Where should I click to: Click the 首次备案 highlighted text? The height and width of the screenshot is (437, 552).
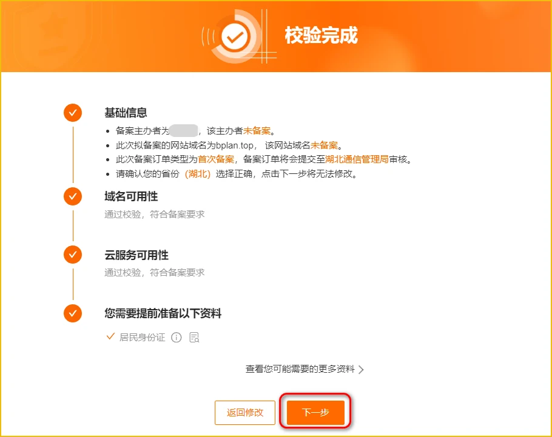pos(216,159)
